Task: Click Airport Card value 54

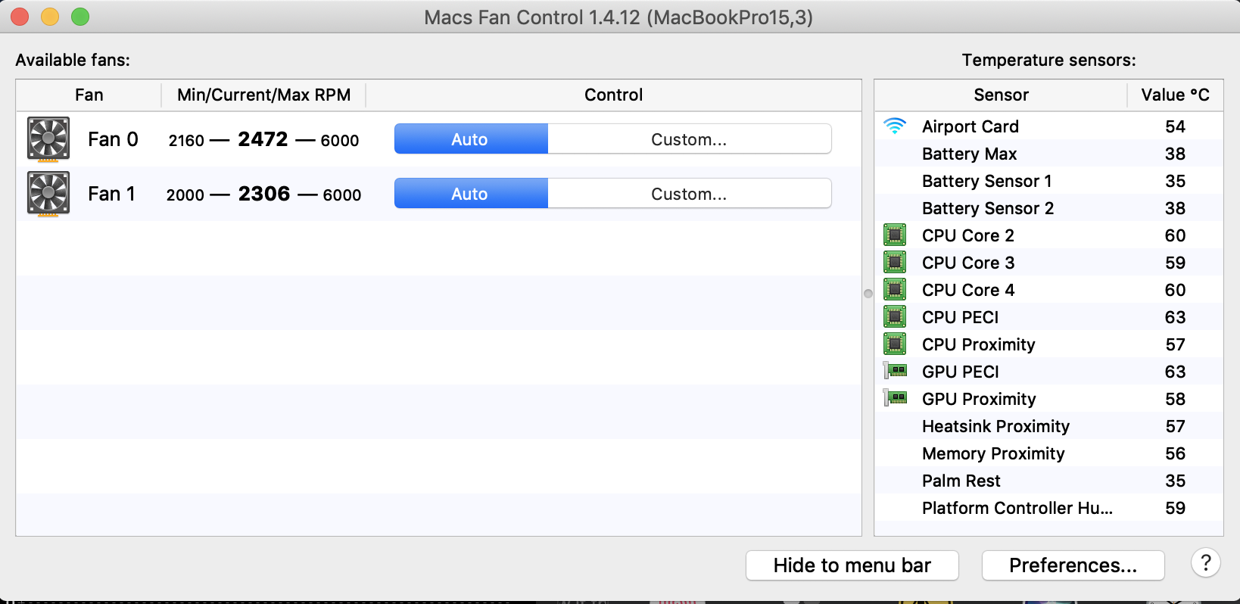Action: 1175,126
